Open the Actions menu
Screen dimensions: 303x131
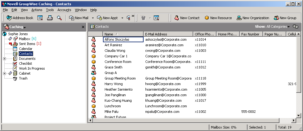(37, 10)
